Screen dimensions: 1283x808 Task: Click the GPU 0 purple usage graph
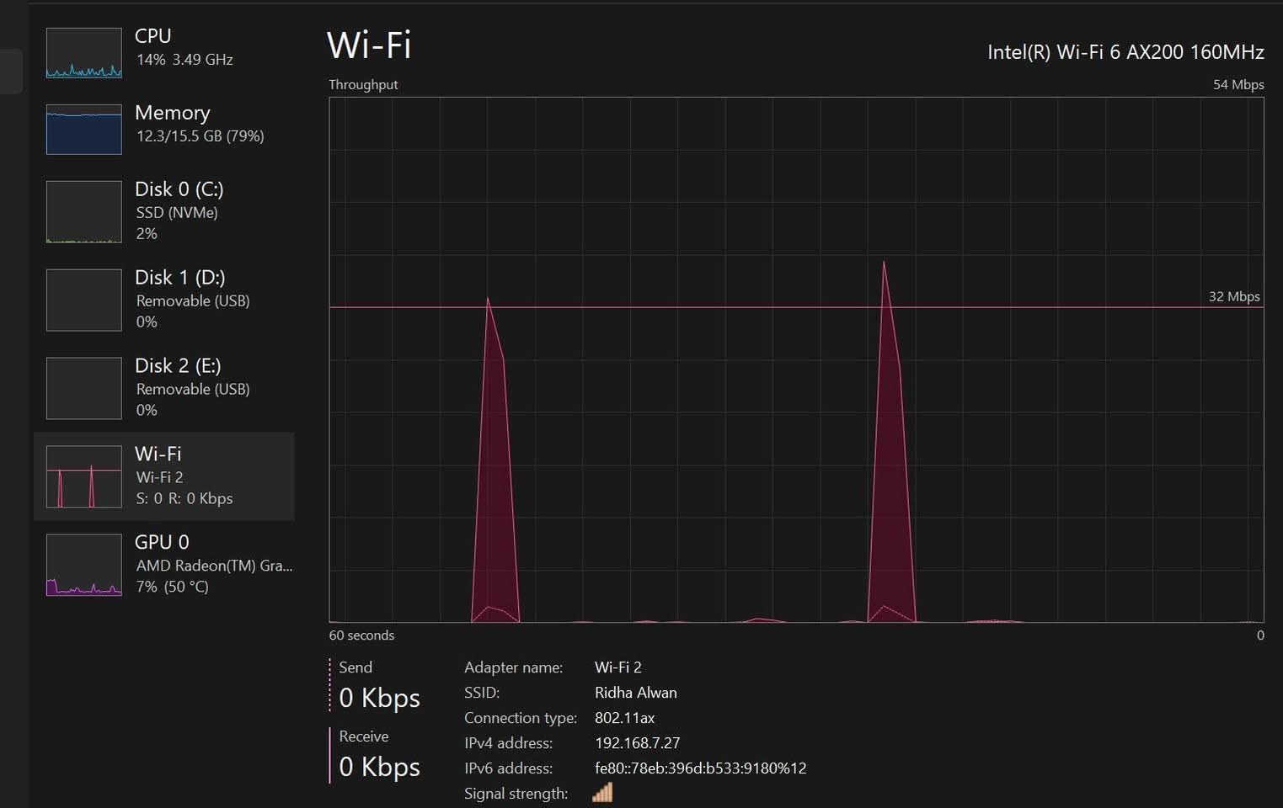[83, 565]
